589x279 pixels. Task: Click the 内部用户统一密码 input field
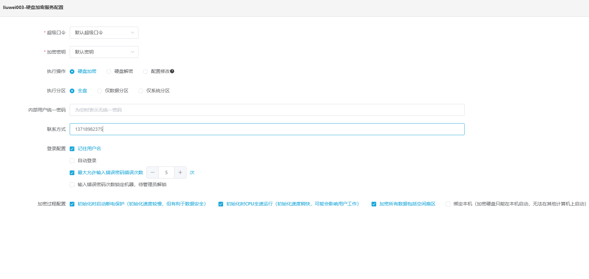tap(267, 110)
